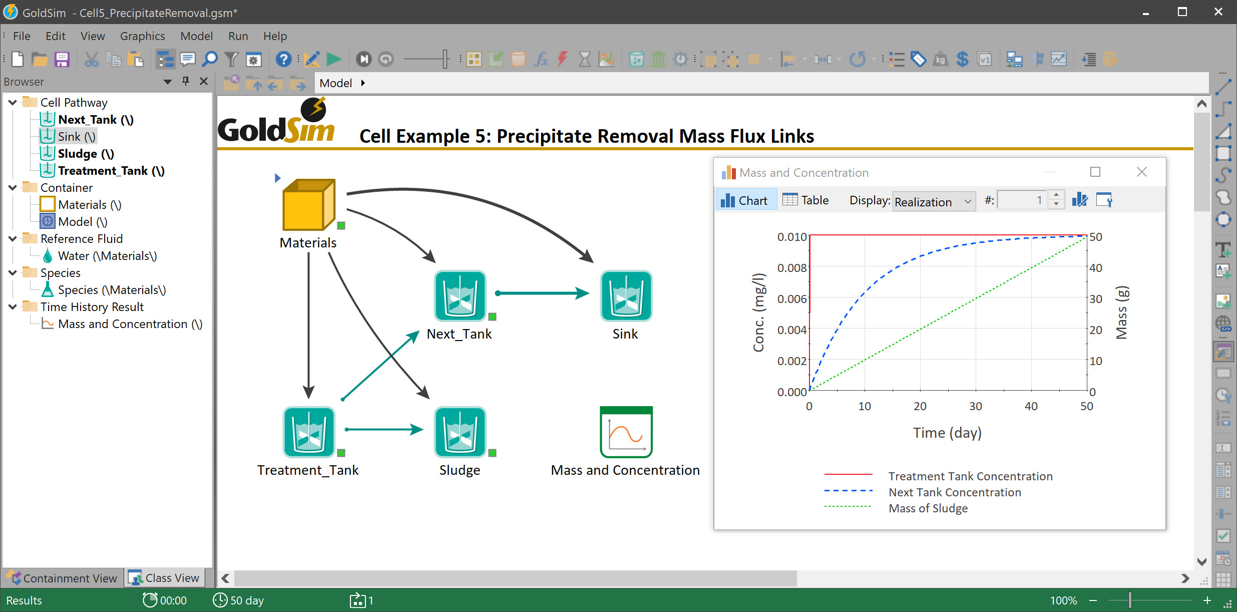Switch result view to Table
The image size is (1237, 612).
click(x=806, y=200)
